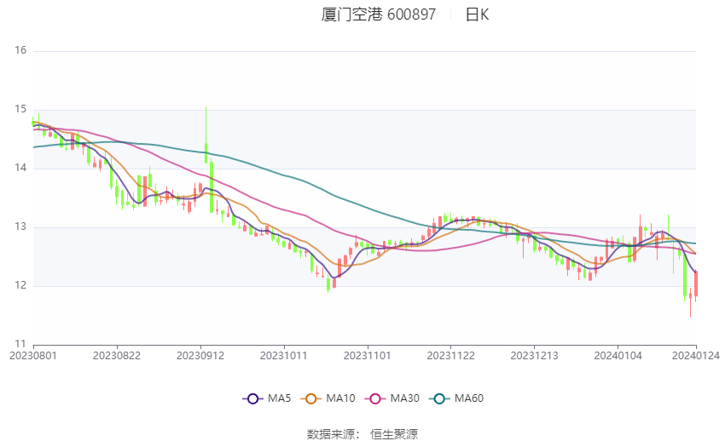Click the chart title 厦门空港 600897
Image resolution: width=725 pixels, height=441 pixels.
point(378,14)
